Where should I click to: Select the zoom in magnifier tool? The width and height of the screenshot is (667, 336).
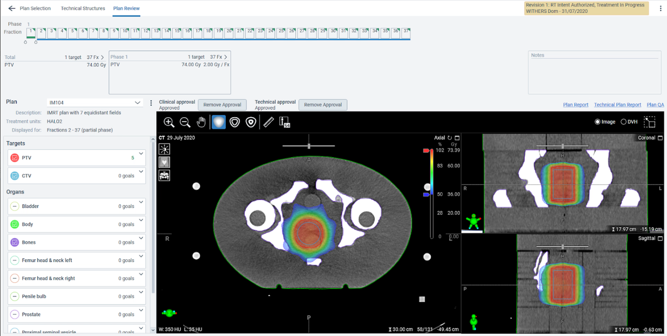(x=169, y=122)
